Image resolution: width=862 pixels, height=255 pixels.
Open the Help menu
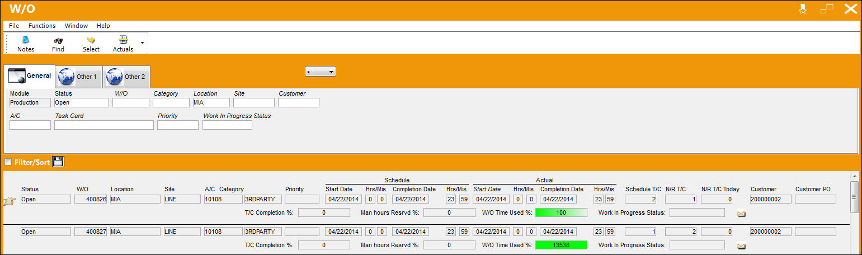point(103,26)
